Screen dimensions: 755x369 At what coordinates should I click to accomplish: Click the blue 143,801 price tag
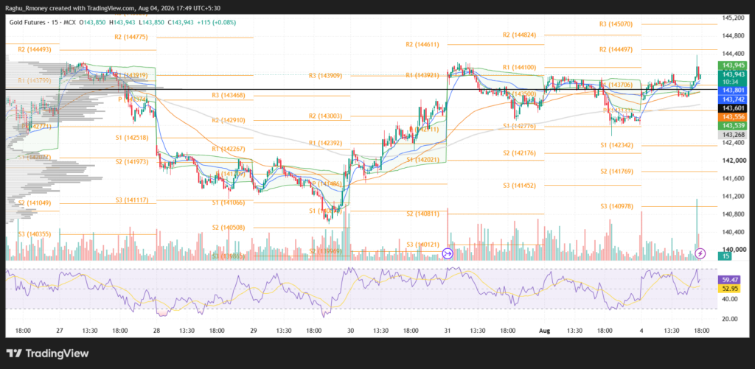pyautogui.click(x=731, y=91)
